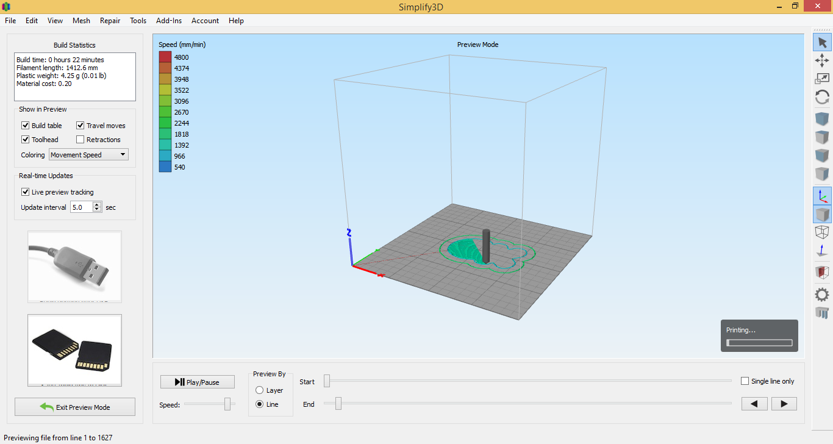This screenshot has width=833, height=444.
Task: Click the Play/Pause button
Action: pyautogui.click(x=198, y=382)
